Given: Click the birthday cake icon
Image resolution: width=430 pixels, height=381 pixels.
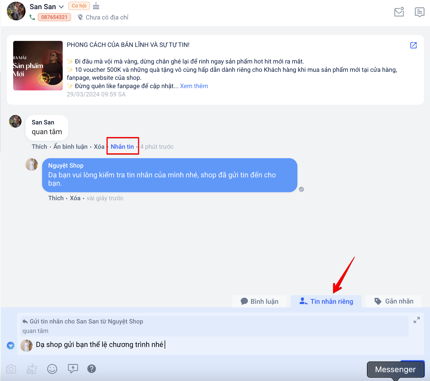Looking at the screenshot, I should (x=96, y=6).
